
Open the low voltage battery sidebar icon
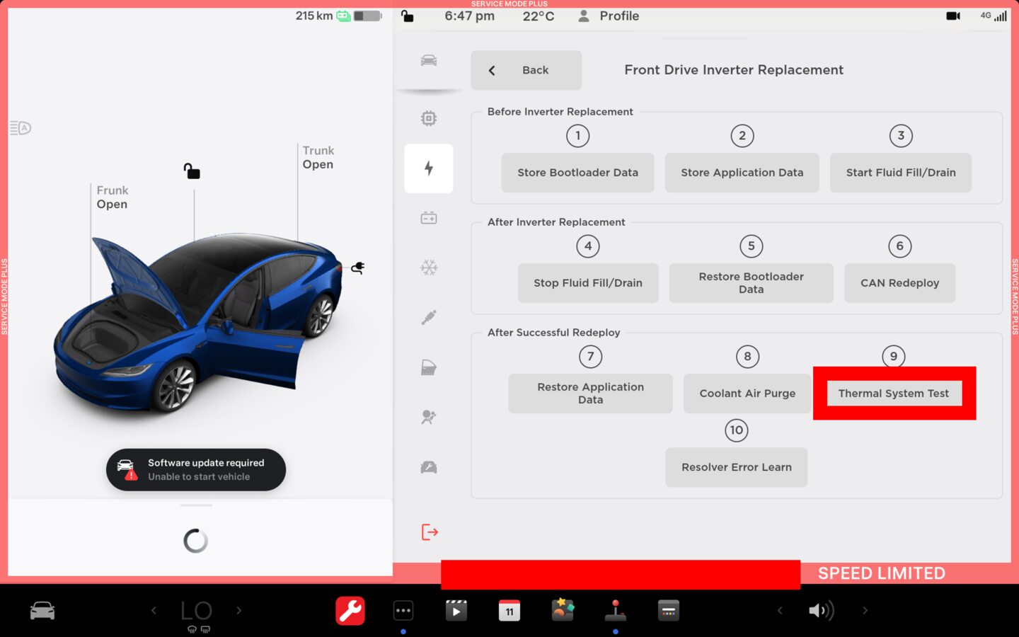(429, 218)
